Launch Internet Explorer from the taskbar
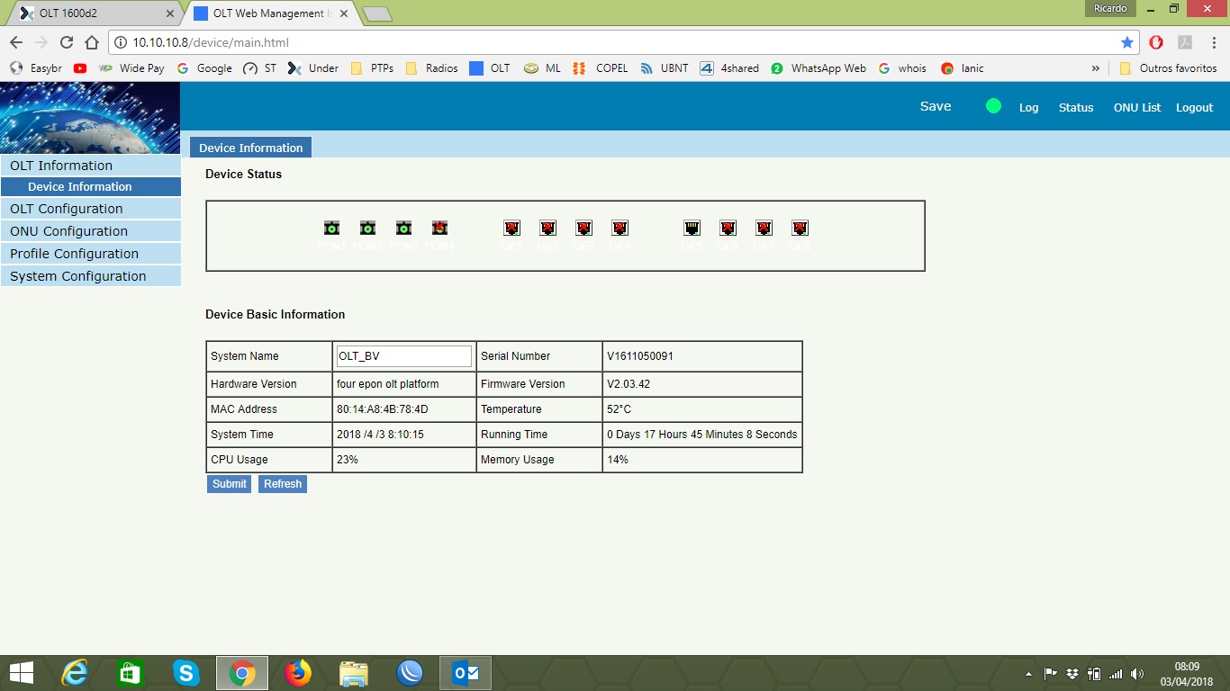Image resolution: width=1230 pixels, height=691 pixels. [x=75, y=673]
